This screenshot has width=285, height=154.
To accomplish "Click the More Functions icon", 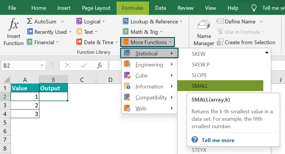I will click(x=125, y=42).
